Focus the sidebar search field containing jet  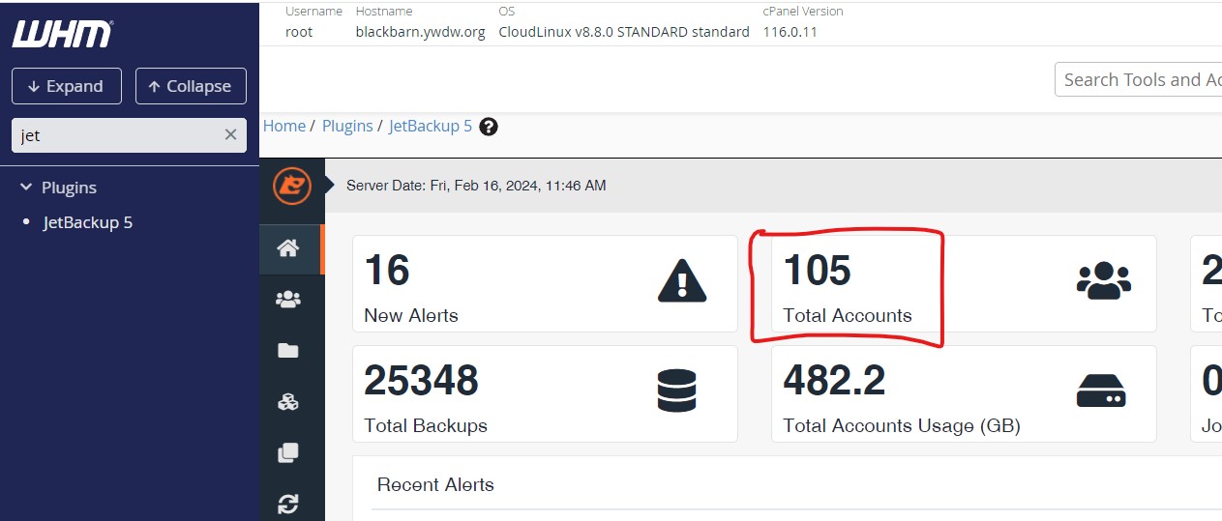pos(129,135)
